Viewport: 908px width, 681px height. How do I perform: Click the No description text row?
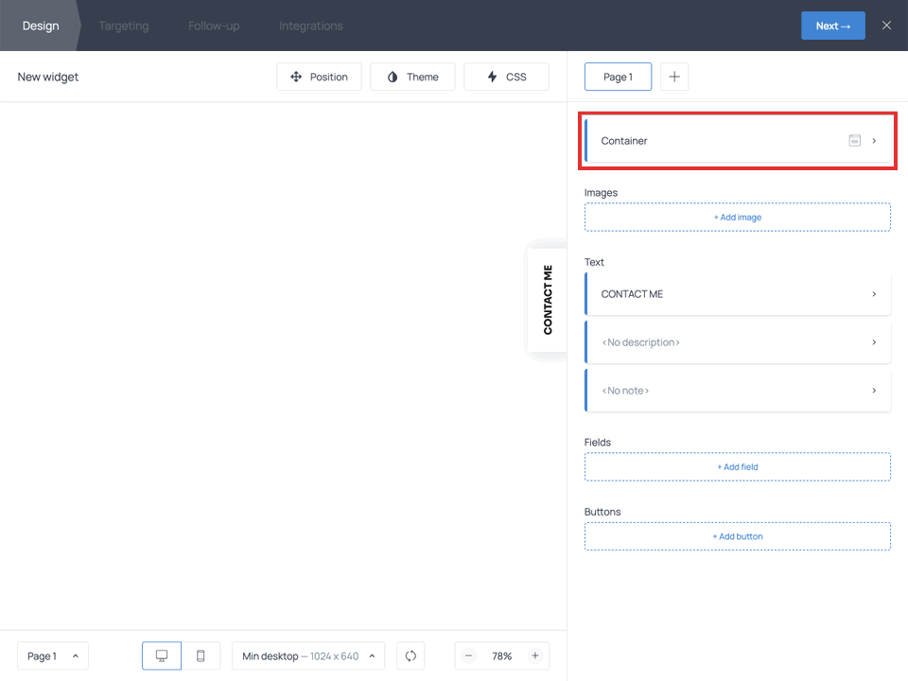click(738, 341)
